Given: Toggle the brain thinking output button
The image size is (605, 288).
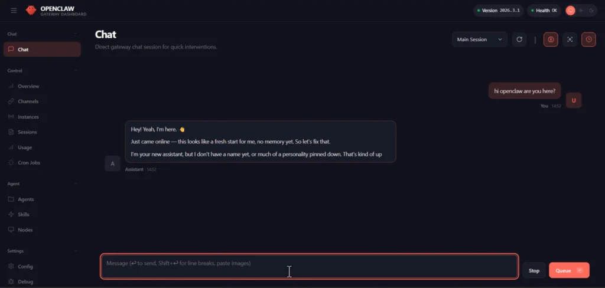Looking at the screenshot, I should tap(551, 40).
